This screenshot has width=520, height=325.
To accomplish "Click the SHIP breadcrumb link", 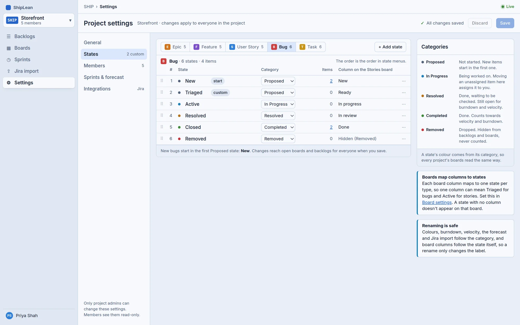I will 89,7.
